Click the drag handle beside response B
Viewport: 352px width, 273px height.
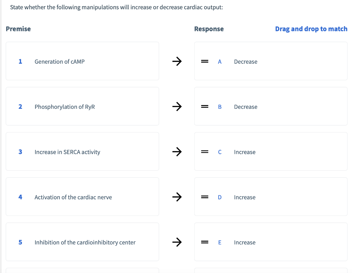205,106
